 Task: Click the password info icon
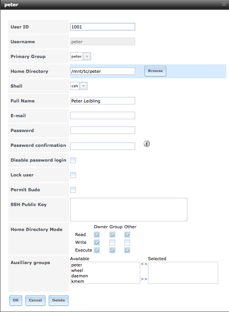(x=147, y=144)
